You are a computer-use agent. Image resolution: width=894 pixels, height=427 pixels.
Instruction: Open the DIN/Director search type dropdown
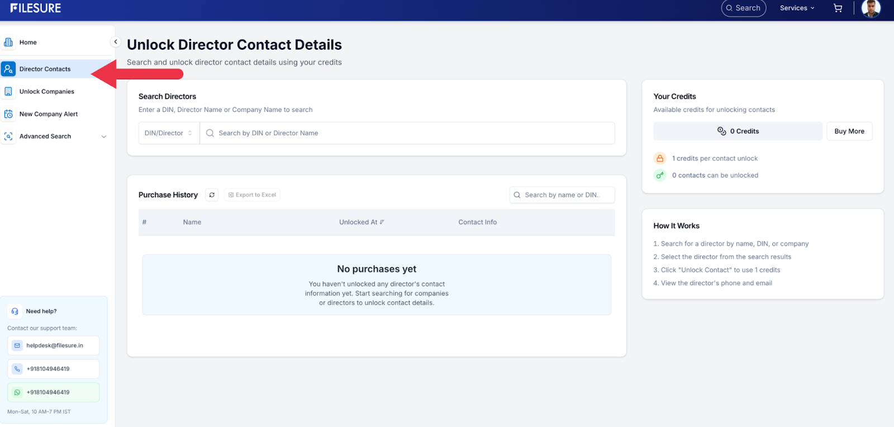168,133
